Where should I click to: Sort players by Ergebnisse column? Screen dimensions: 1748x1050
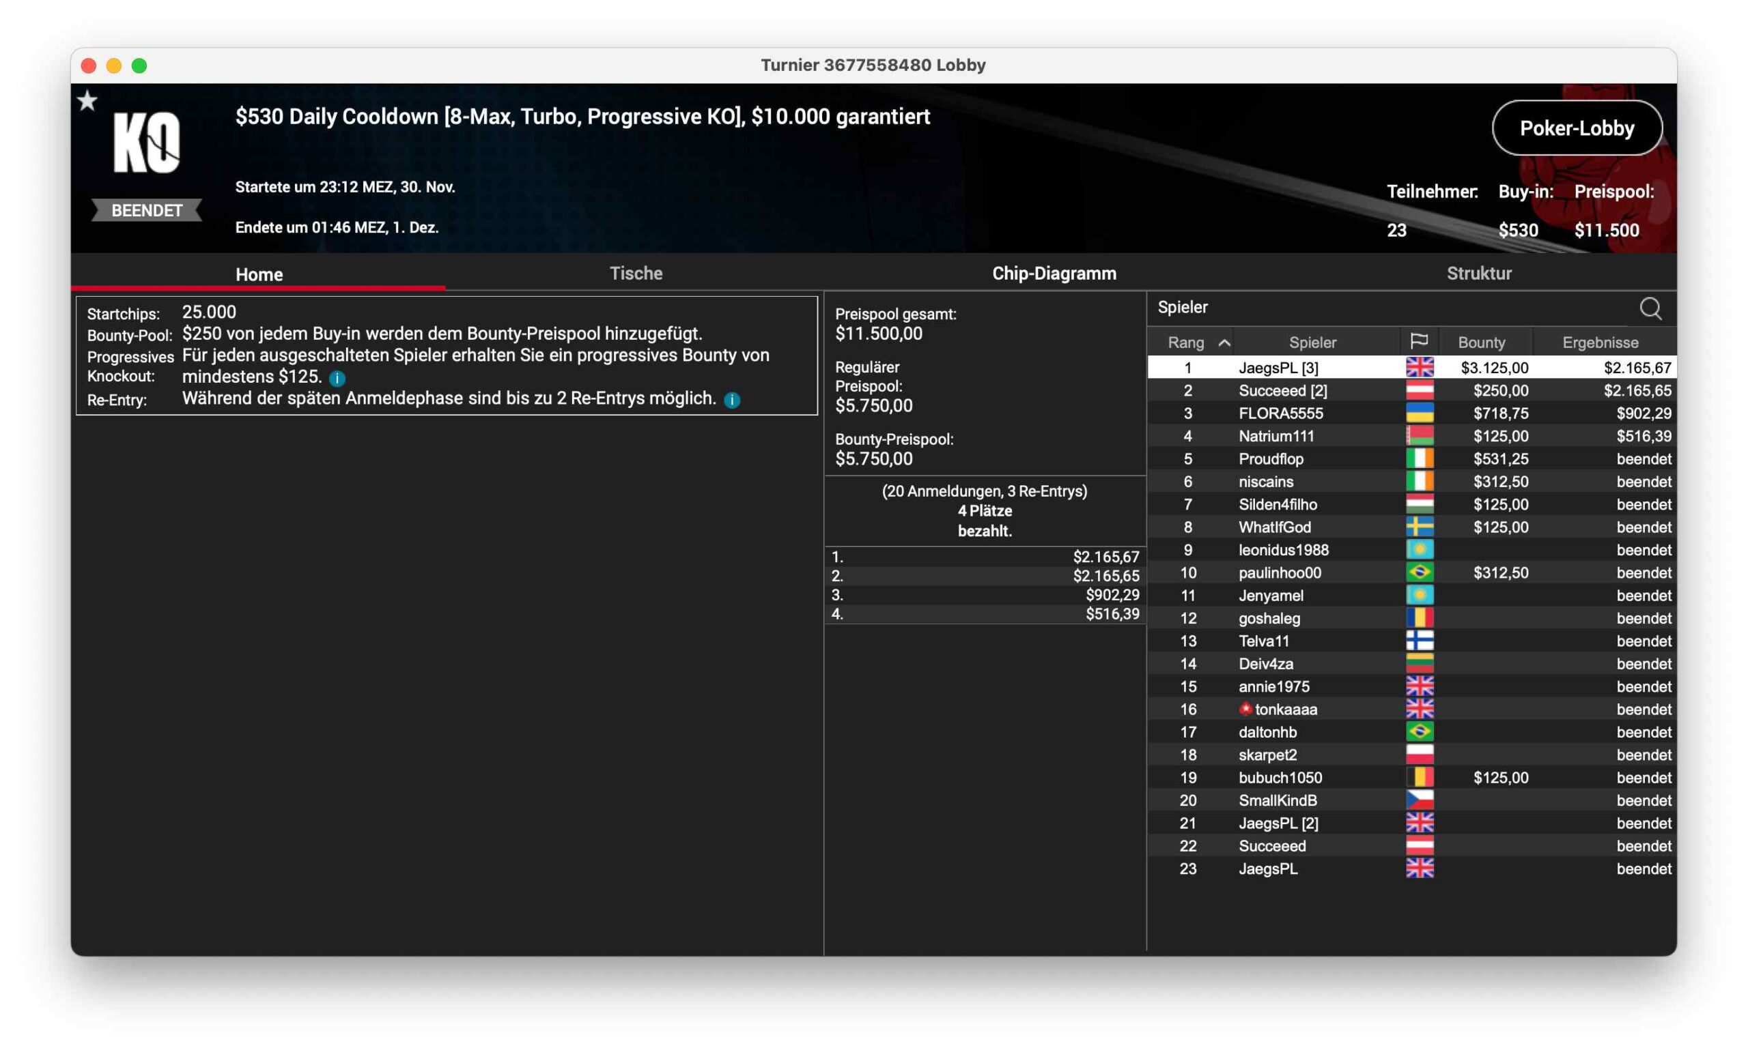tap(1599, 342)
